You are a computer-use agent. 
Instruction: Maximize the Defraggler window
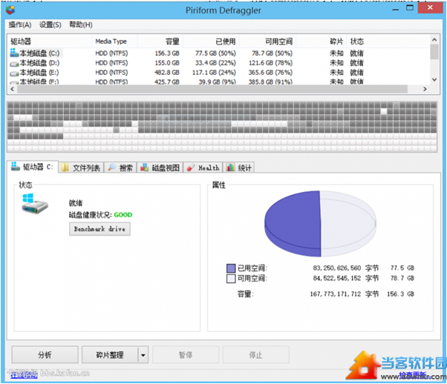tap(410, 8)
